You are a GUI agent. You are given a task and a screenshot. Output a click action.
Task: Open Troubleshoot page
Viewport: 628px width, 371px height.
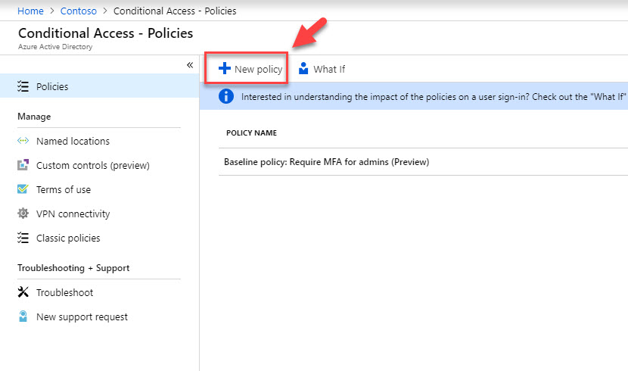coord(64,292)
